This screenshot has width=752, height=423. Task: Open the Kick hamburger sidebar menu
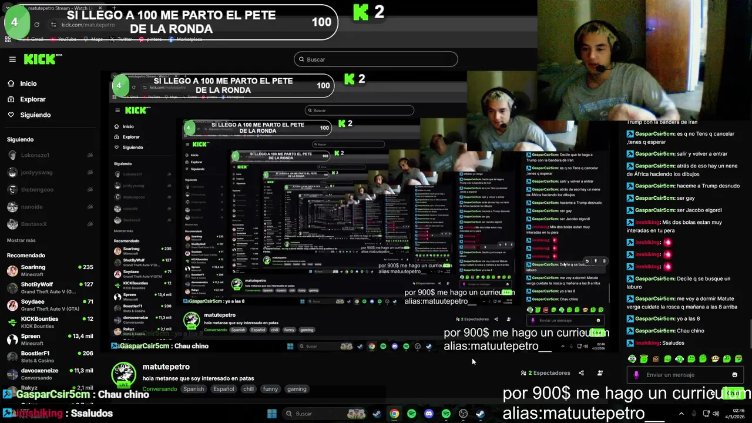(x=12, y=59)
